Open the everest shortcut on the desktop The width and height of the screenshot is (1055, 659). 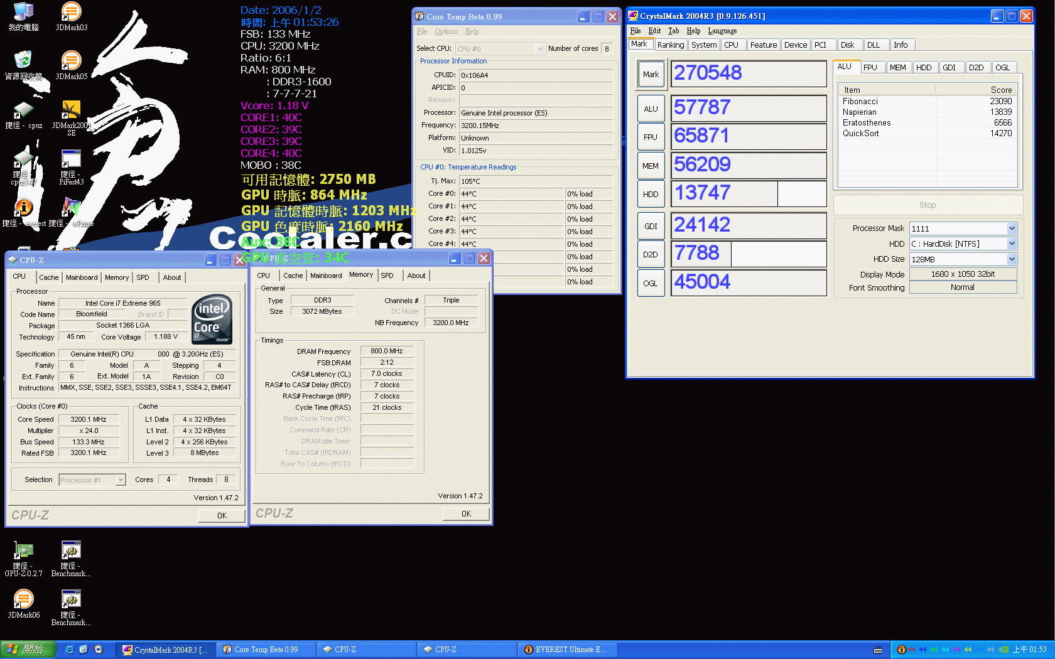(23, 212)
